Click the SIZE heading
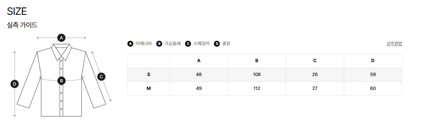Image resolution: width=421 pixels, height=131 pixels. pos(17,11)
